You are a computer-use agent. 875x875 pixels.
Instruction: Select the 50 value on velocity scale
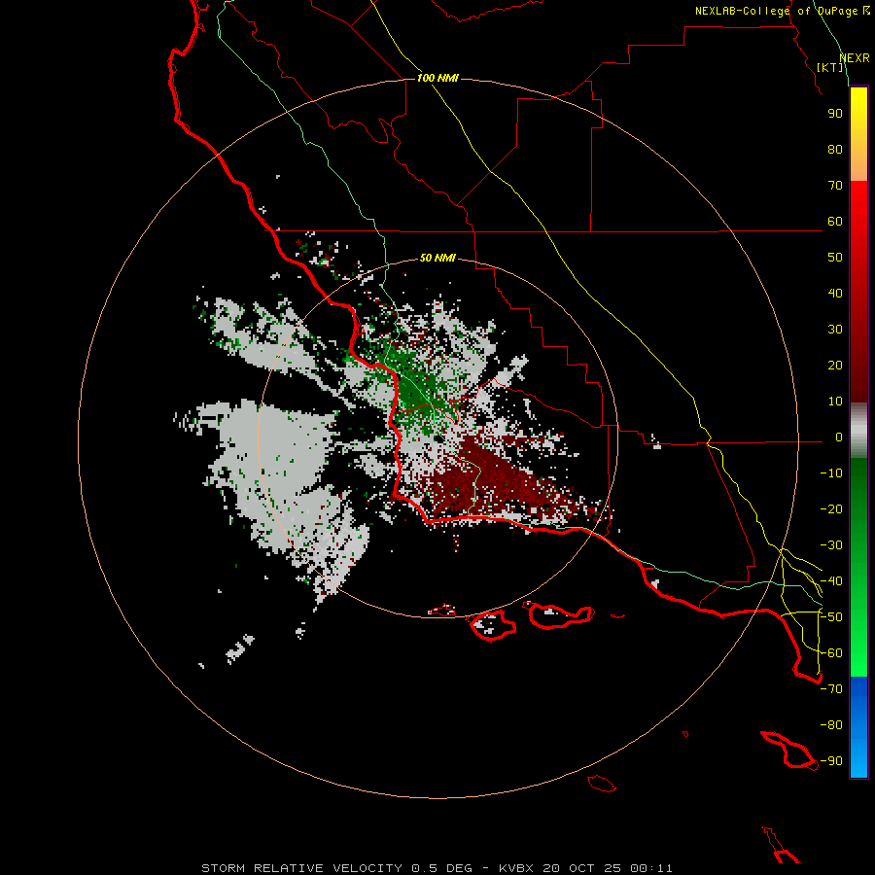(835, 258)
